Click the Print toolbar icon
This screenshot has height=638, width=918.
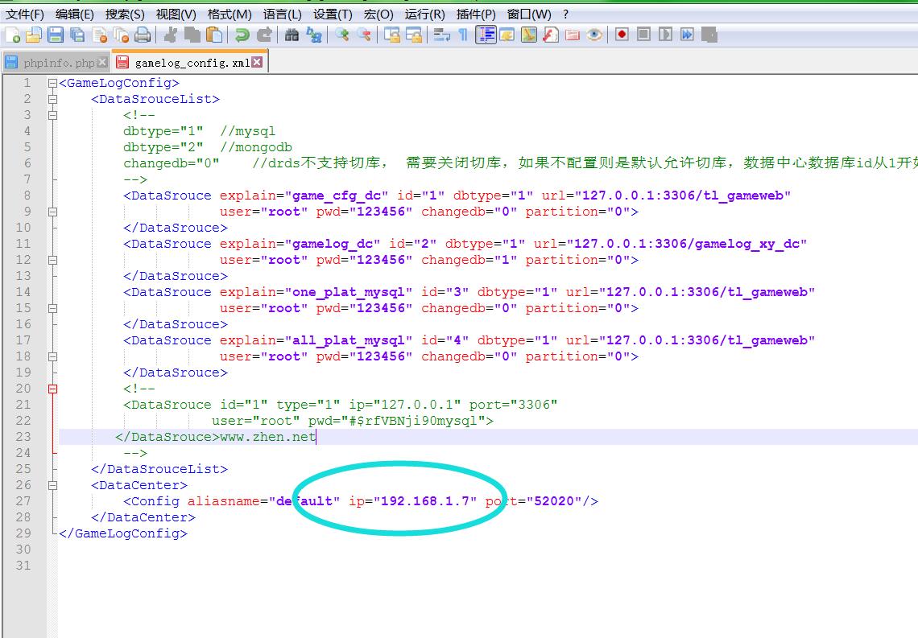coord(143,35)
